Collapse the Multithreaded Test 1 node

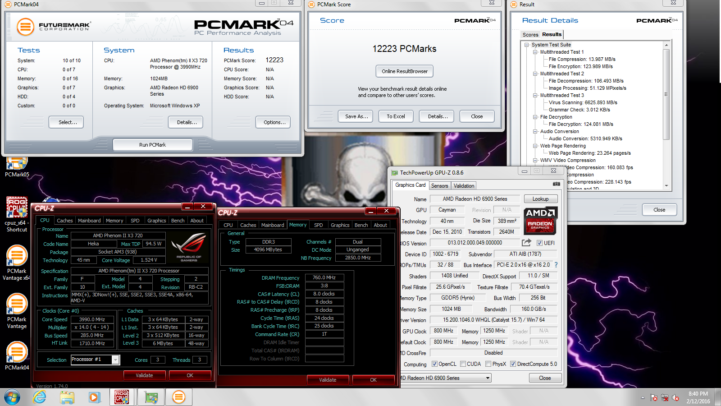[535, 52]
